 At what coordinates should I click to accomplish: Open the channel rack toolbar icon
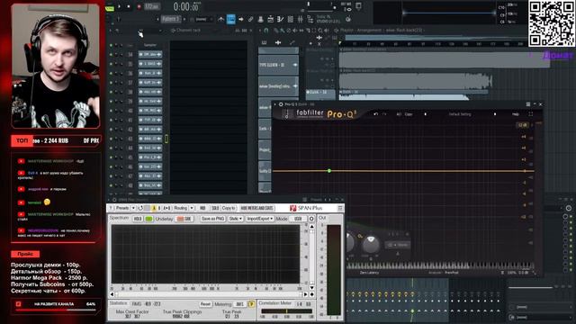tap(290, 19)
